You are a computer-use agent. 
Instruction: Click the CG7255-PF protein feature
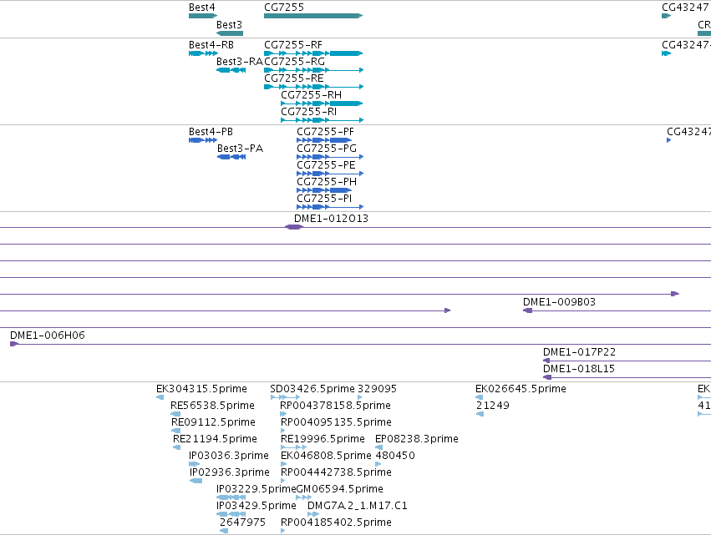coord(324,140)
